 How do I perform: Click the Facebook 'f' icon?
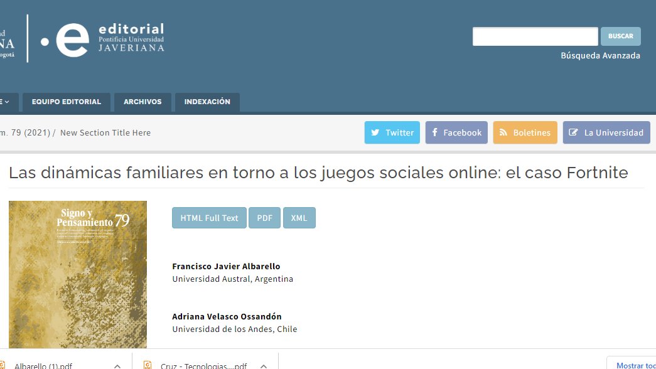point(434,132)
